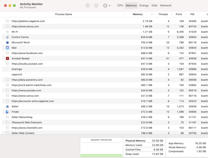Click PID 88111 for www.channel5.com
Viewport: 208px width, 158px height.
(192, 128)
